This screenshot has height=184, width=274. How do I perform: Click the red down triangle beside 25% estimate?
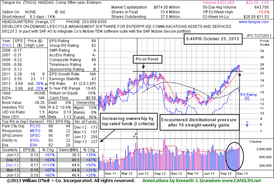[46, 89]
